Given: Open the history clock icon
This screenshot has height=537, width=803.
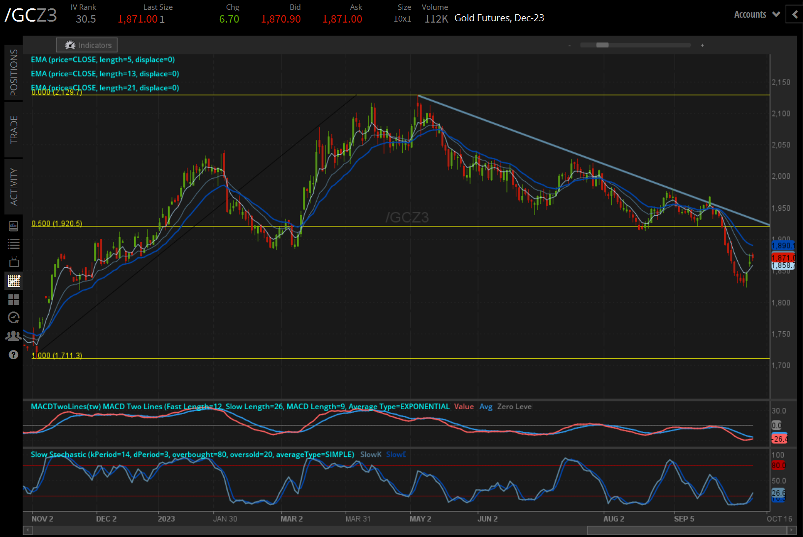Looking at the screenshot, I should coord(13,318).
